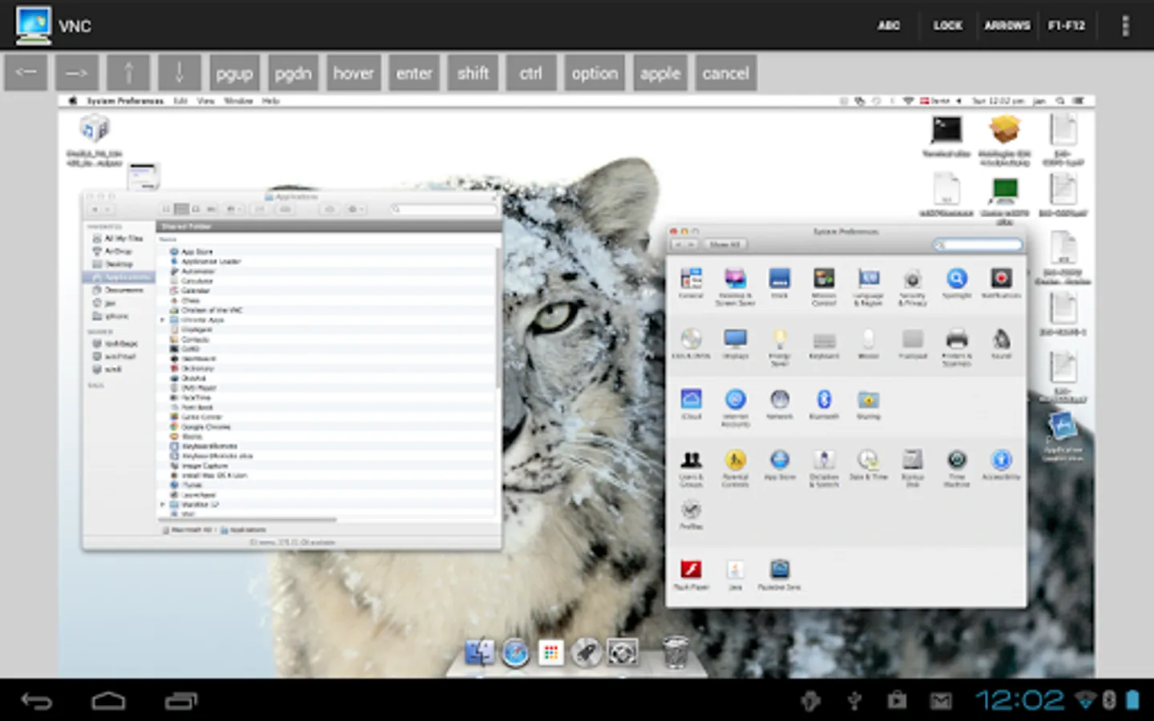Open iCloud preferences pane
The width and height of the screenshot is (1154, 721).
(691, 405)
